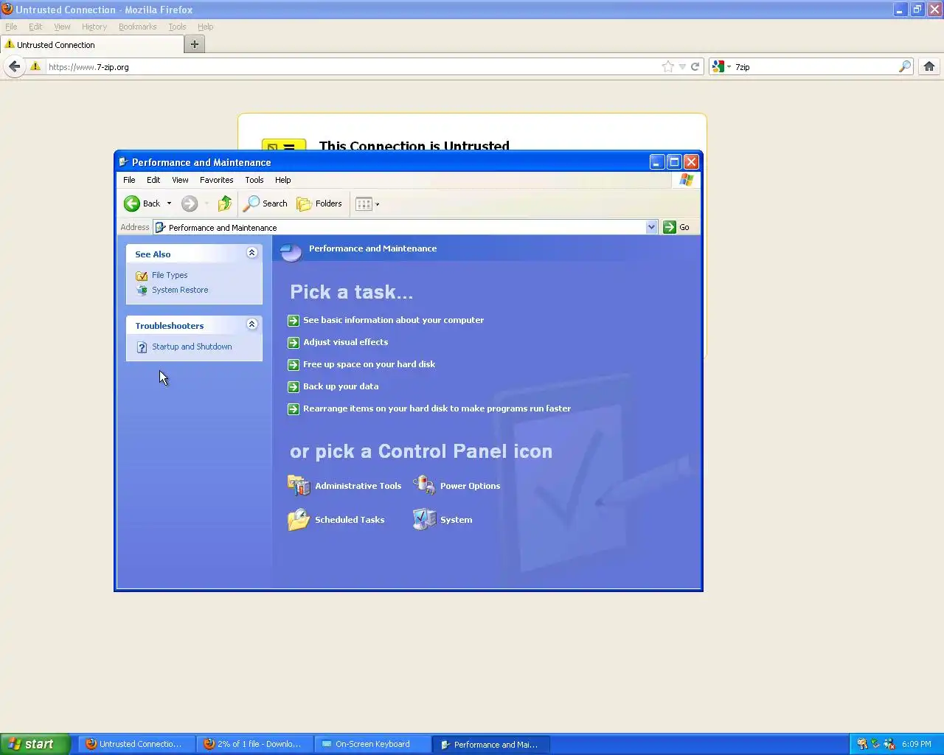Switch to Untrusted Connection taskbar button
944x755 pixels.
[136, 745]
